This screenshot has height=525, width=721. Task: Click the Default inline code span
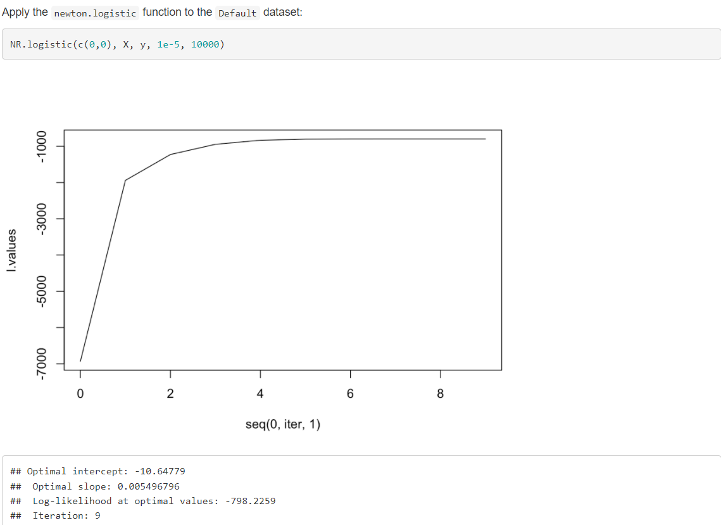tap(237, 13)
